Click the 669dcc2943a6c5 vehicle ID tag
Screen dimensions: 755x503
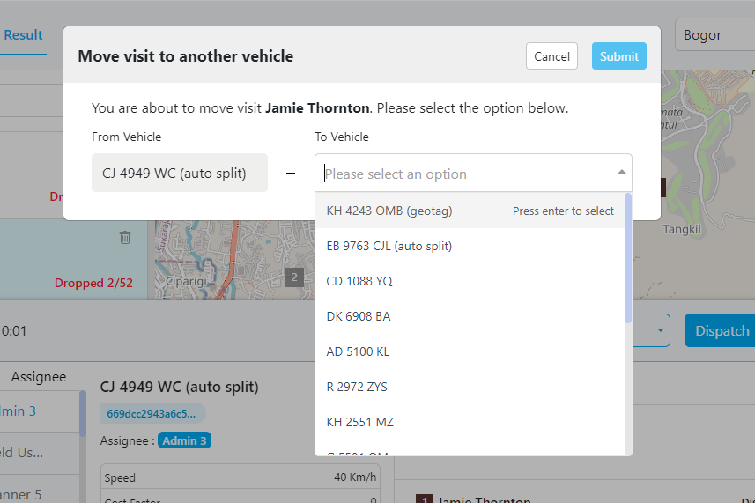tap(152, 413)
